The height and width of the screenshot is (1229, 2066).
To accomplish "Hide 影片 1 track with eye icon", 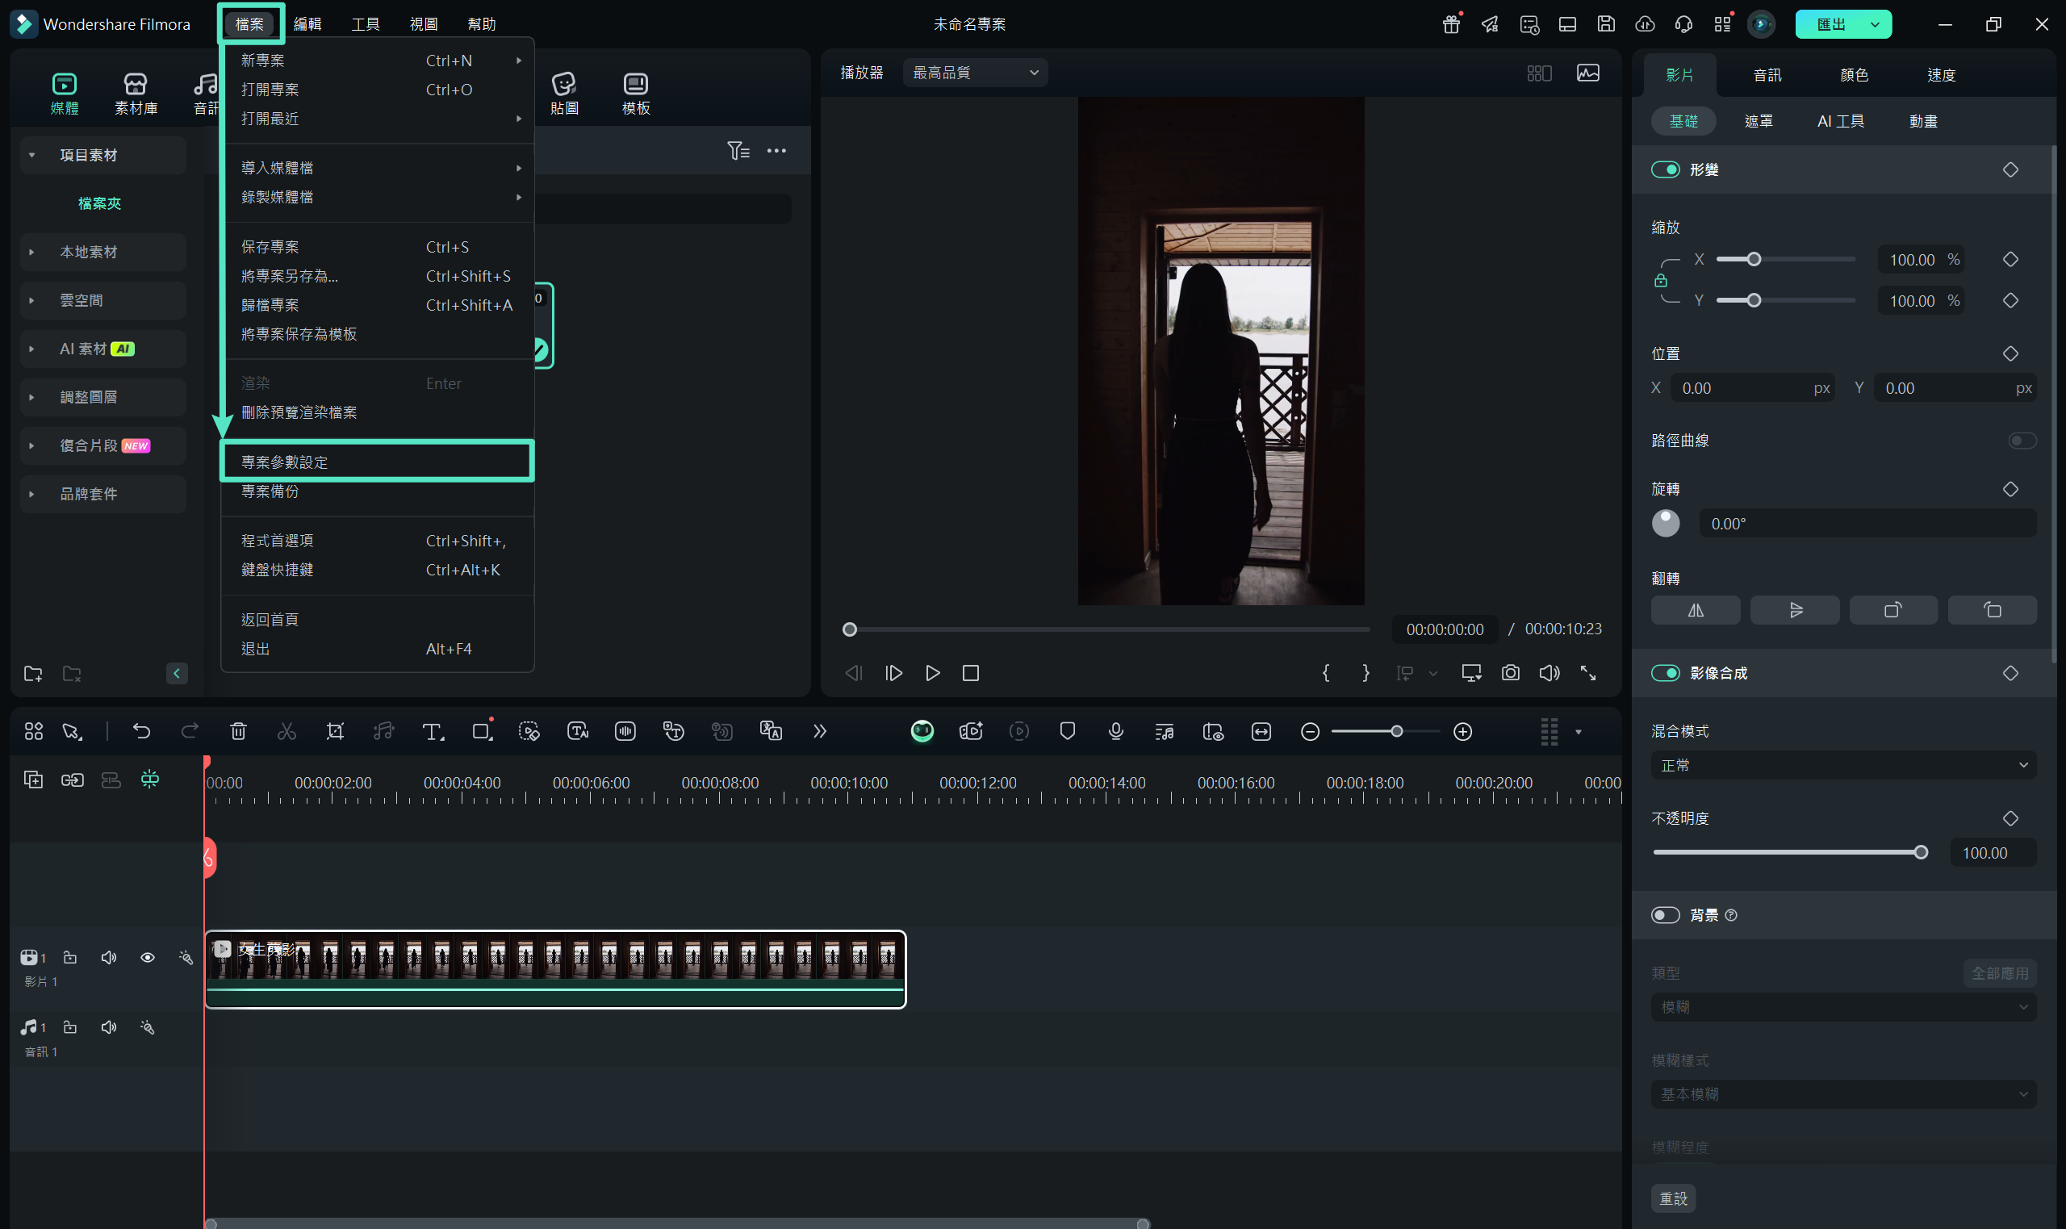I will [148, 958].
